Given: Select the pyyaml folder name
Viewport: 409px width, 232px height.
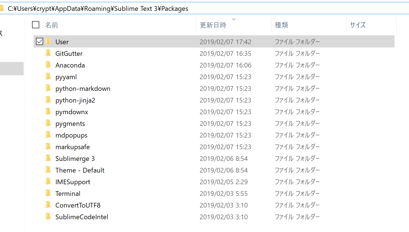Looking at the screenshot, I should tap(66, 77).
